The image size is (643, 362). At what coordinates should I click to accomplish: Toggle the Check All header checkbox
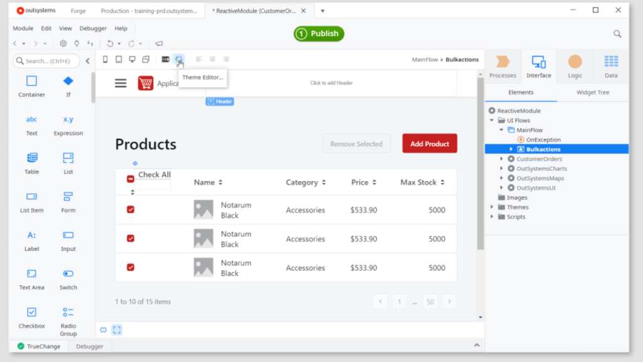click(x=131, y=179)
